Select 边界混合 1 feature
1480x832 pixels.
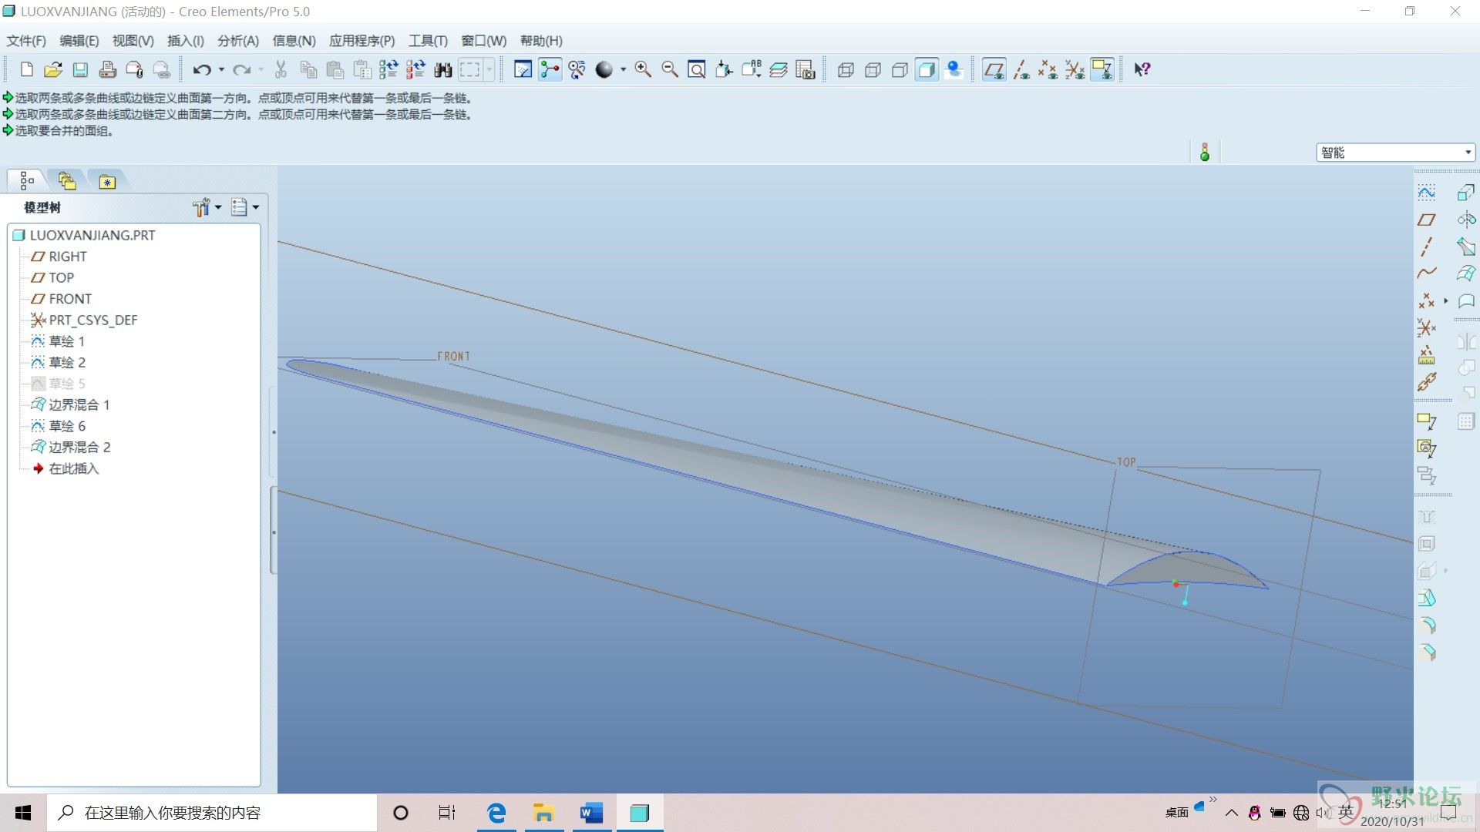pyautogui.click(x=79, y=404)
